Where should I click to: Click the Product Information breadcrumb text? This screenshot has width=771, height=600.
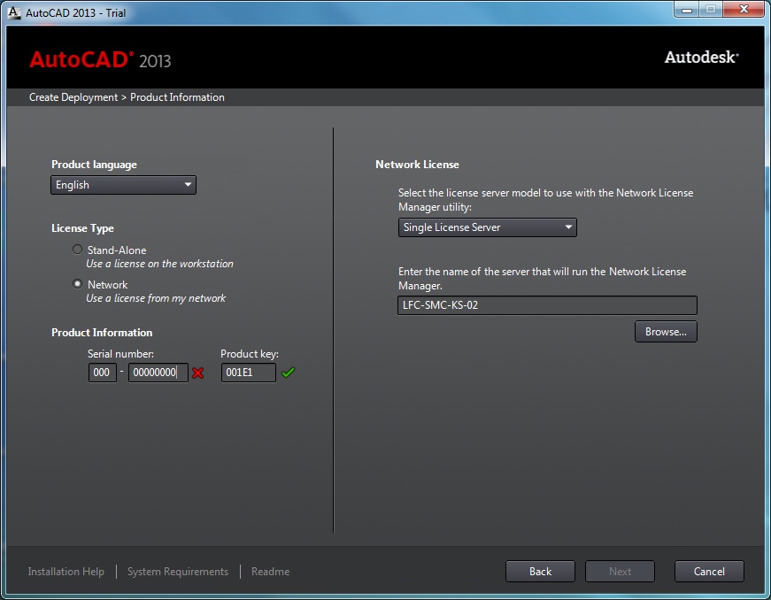(177, 97)
